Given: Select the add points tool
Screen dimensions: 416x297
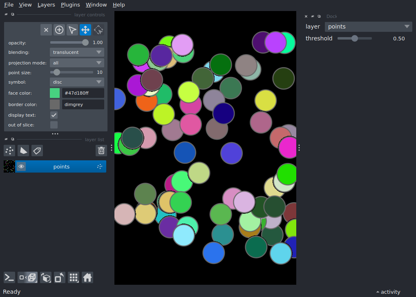Looking at the screenshot, I should pyautogui.click(x=59, y=30).
